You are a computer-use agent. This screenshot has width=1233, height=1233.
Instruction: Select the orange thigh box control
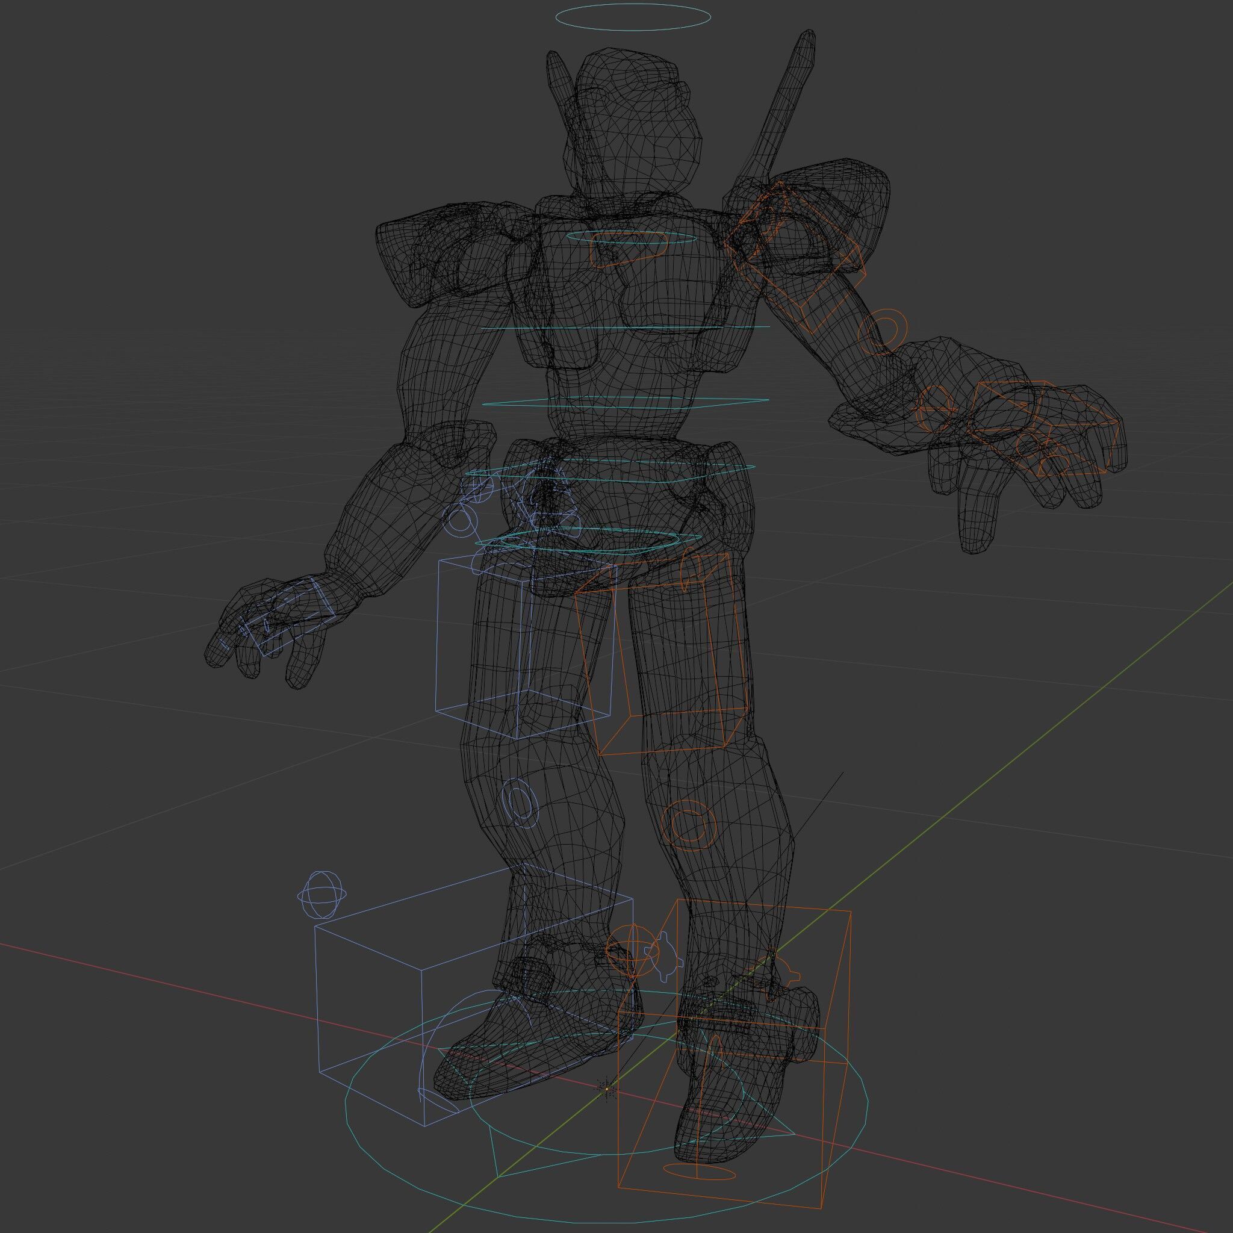[660, 653]
